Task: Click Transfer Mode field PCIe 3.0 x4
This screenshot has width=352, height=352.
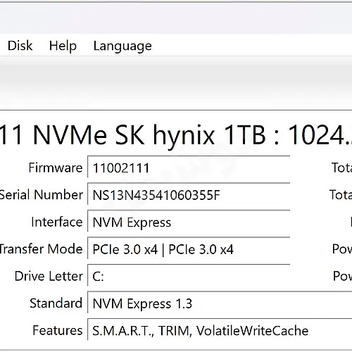Action: click(189, 249)
